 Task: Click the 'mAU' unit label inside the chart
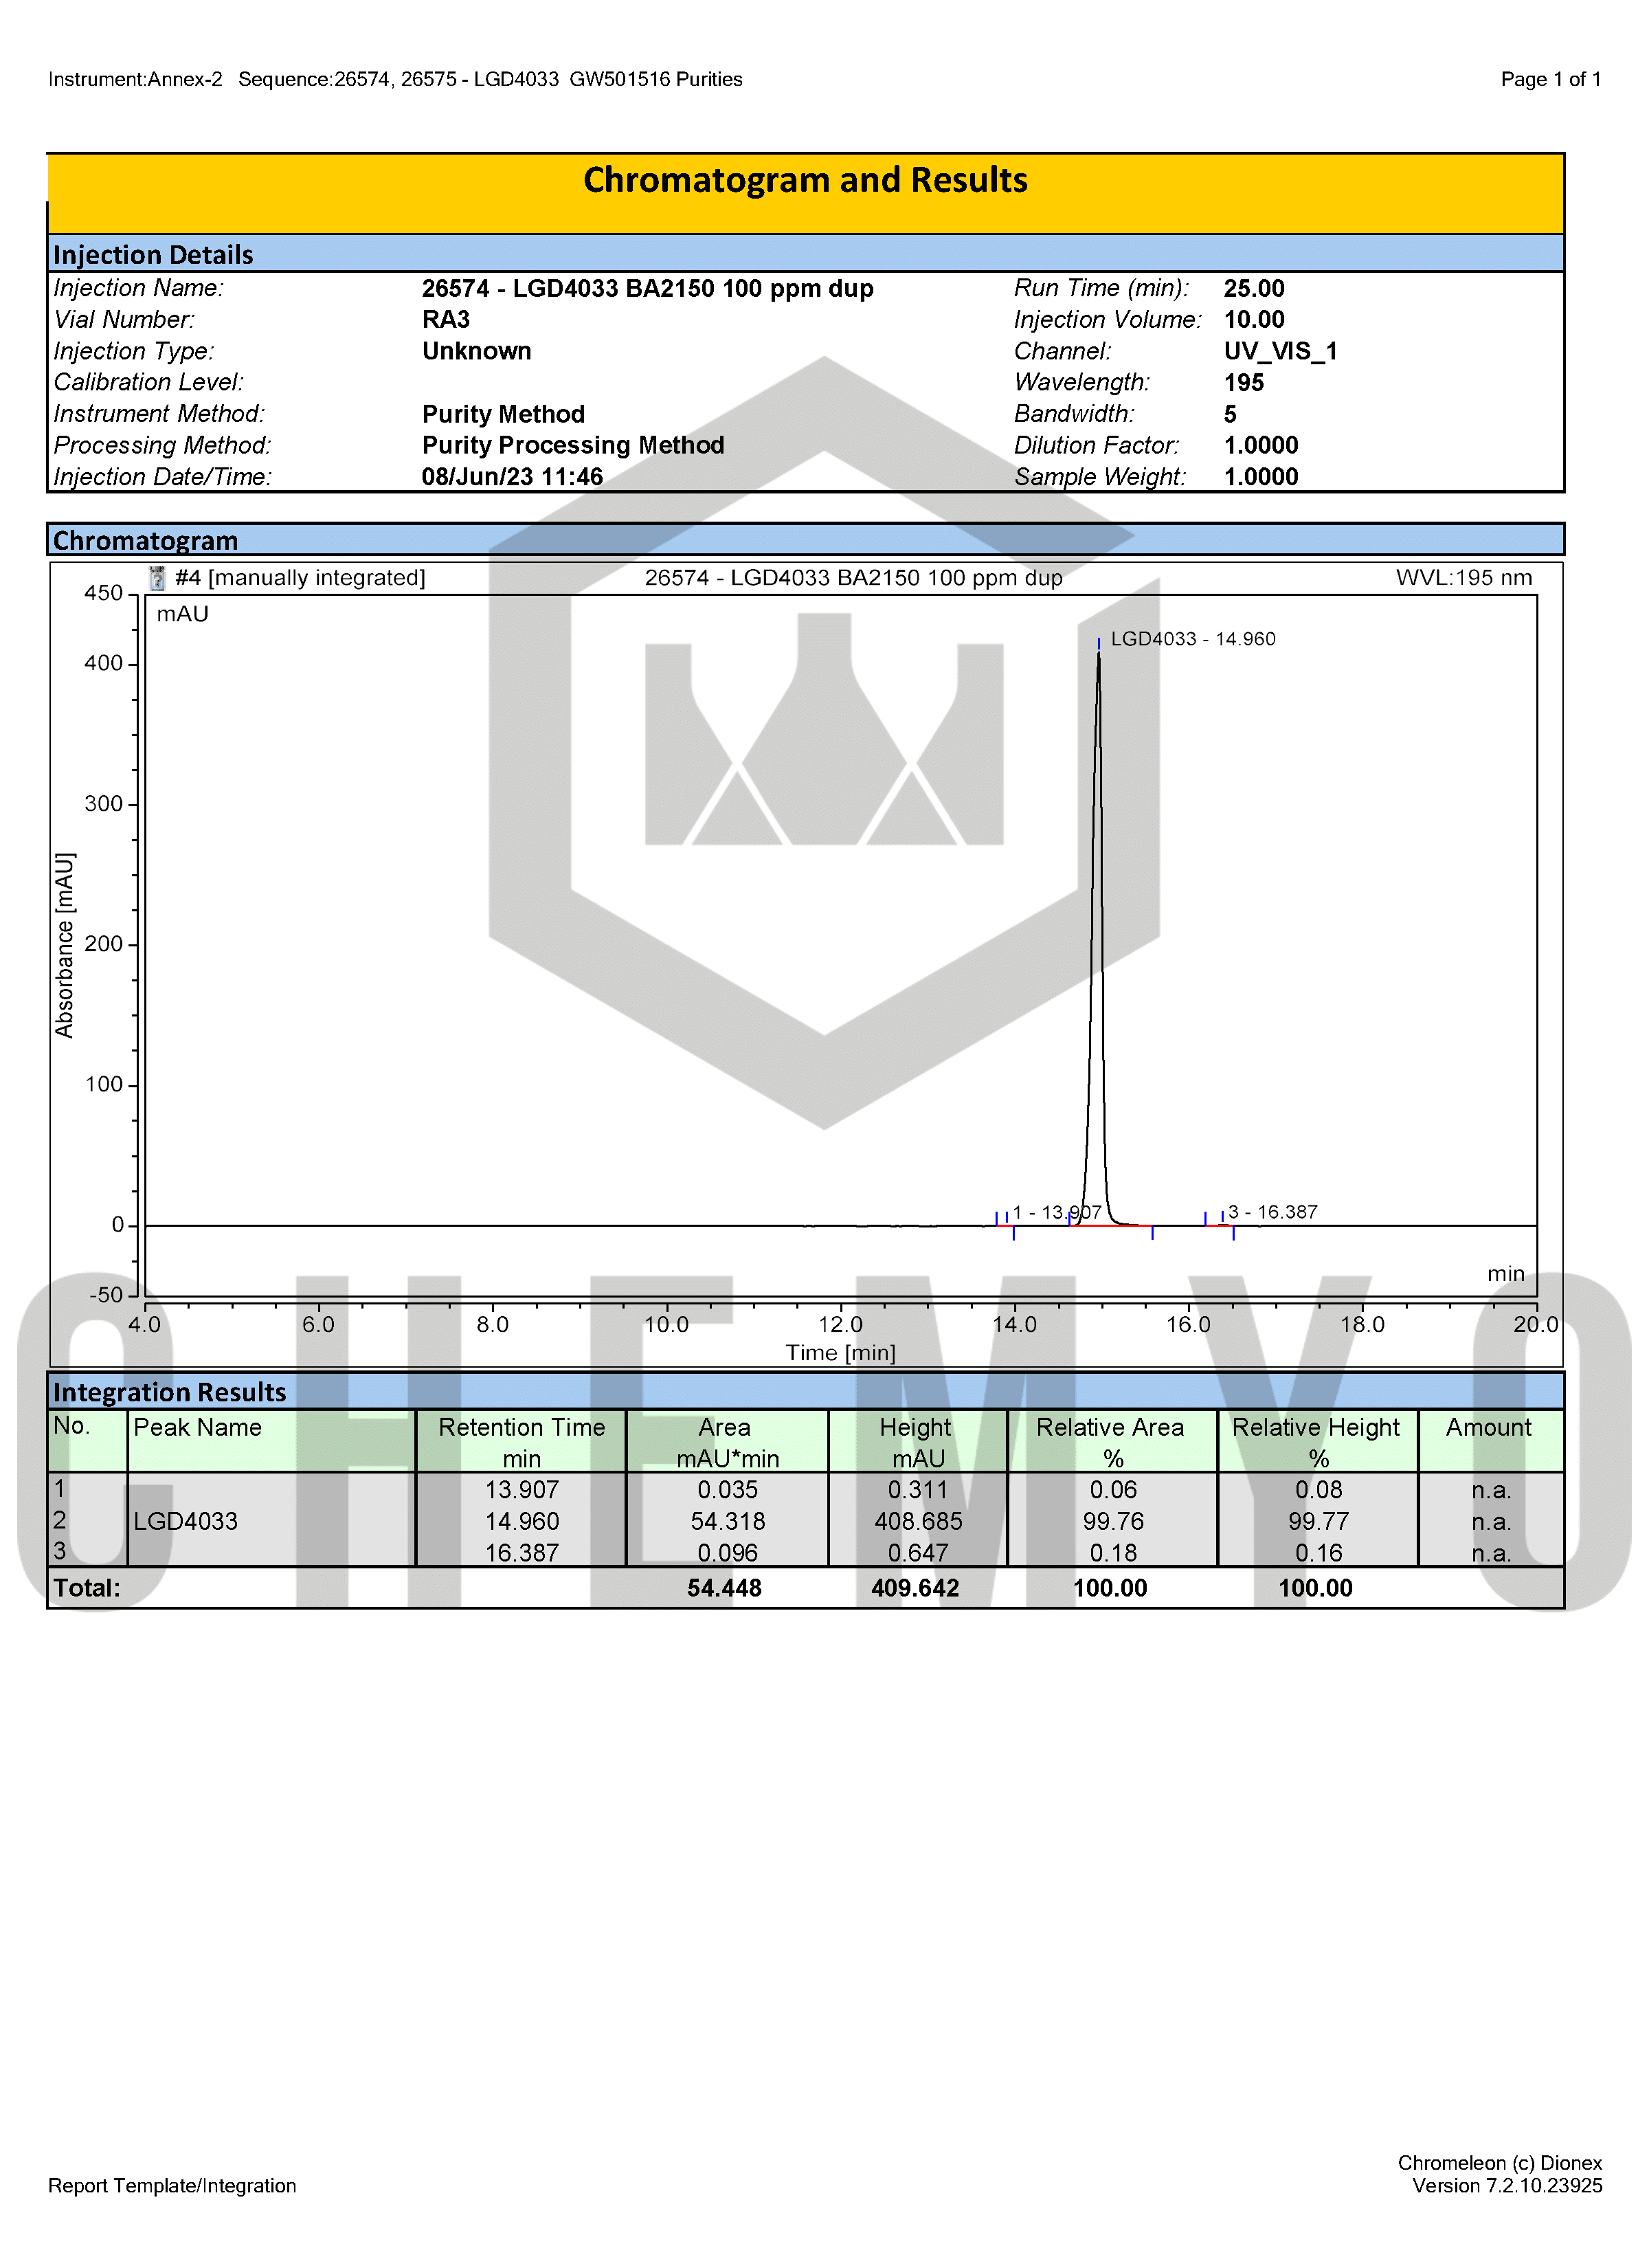[x=183, y=614]
